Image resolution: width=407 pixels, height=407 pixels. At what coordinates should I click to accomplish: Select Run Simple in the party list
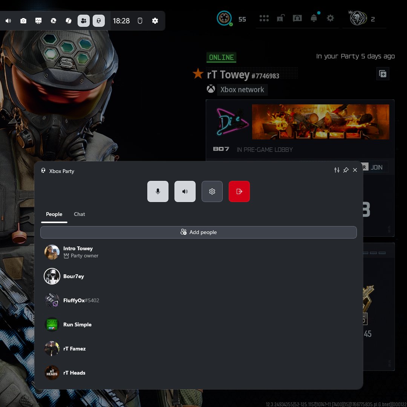199,324
